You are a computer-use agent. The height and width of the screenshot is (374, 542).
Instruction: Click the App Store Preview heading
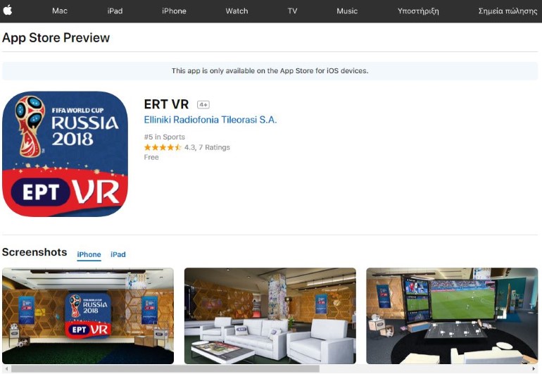tap(56, 38)
